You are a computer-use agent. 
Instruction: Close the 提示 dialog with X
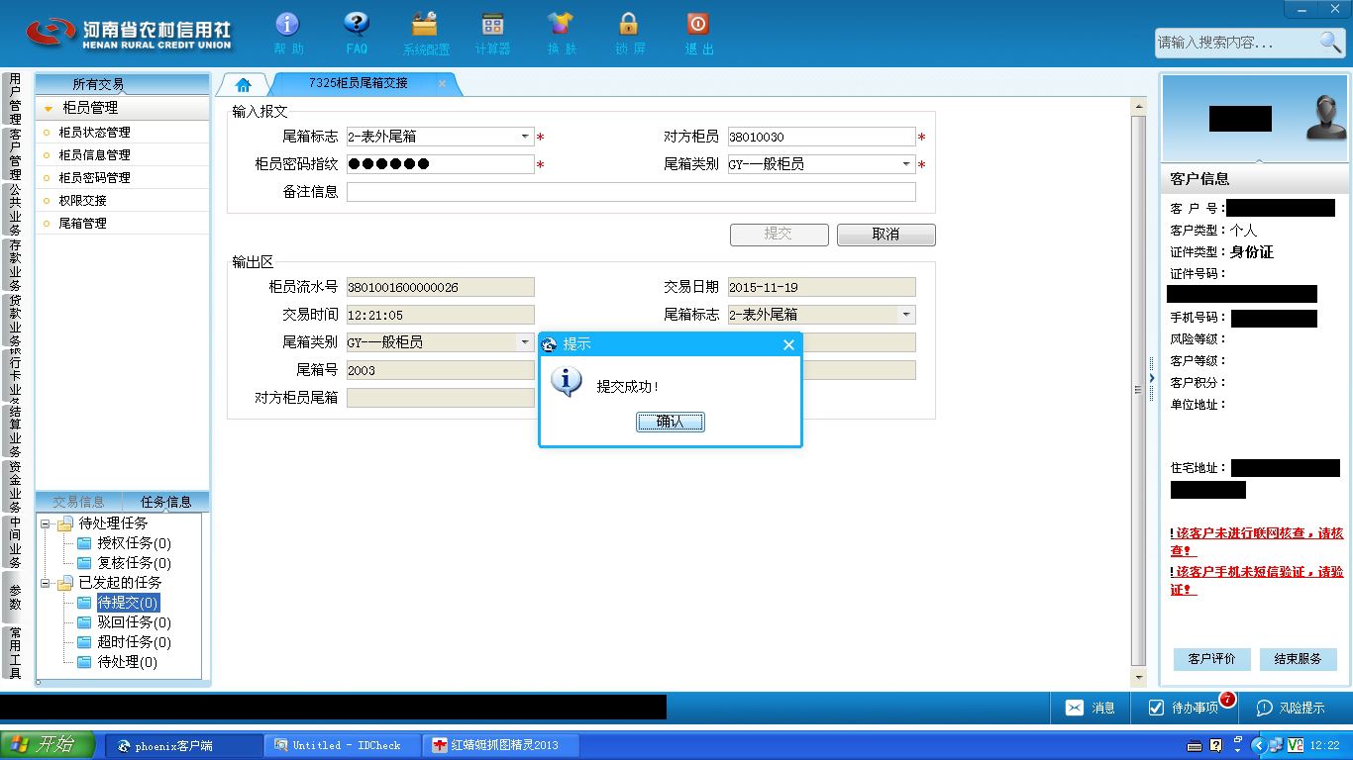pyautogui.click(x=788, y=344)
